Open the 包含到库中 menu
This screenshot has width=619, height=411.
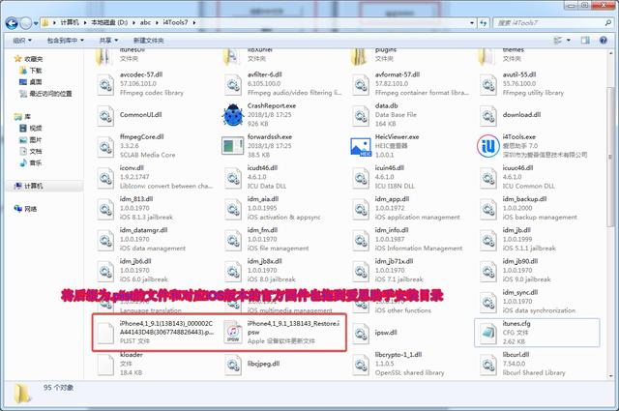click(x=65, y=41)
